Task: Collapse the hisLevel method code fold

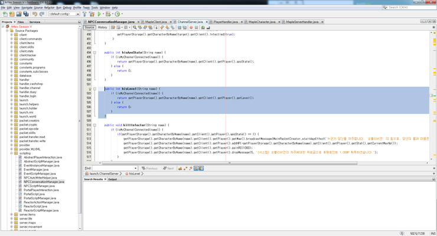Action: (x=94, y=89)
